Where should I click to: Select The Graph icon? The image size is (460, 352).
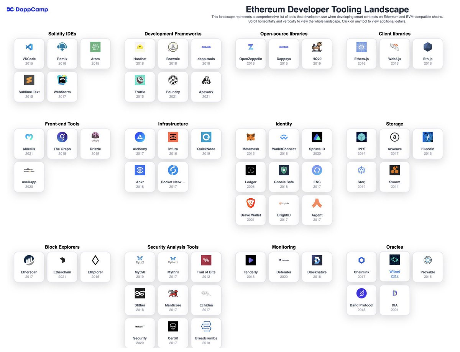coord(62,137)
